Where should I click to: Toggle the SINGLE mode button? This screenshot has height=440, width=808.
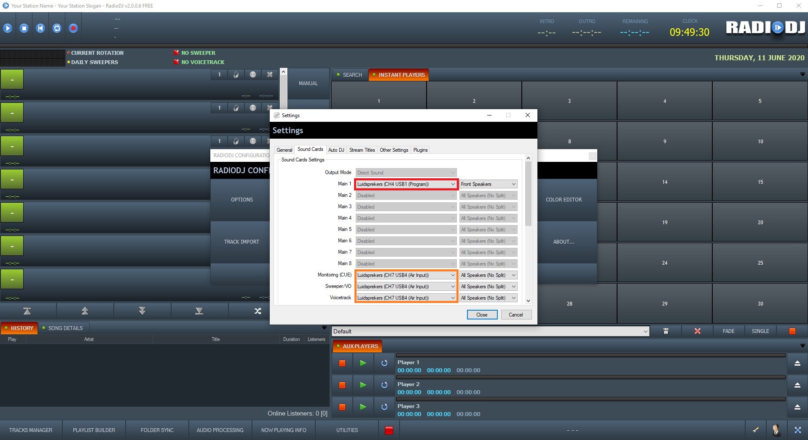(x=760, y=331)
